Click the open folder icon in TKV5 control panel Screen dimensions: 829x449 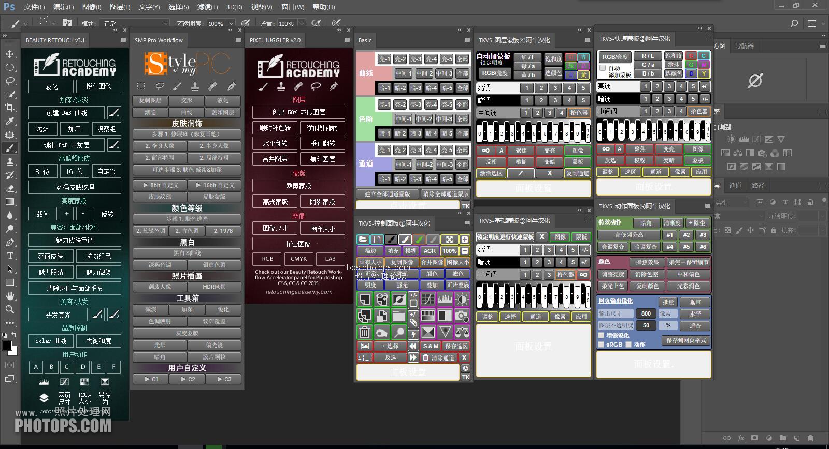tap(363, 239)
